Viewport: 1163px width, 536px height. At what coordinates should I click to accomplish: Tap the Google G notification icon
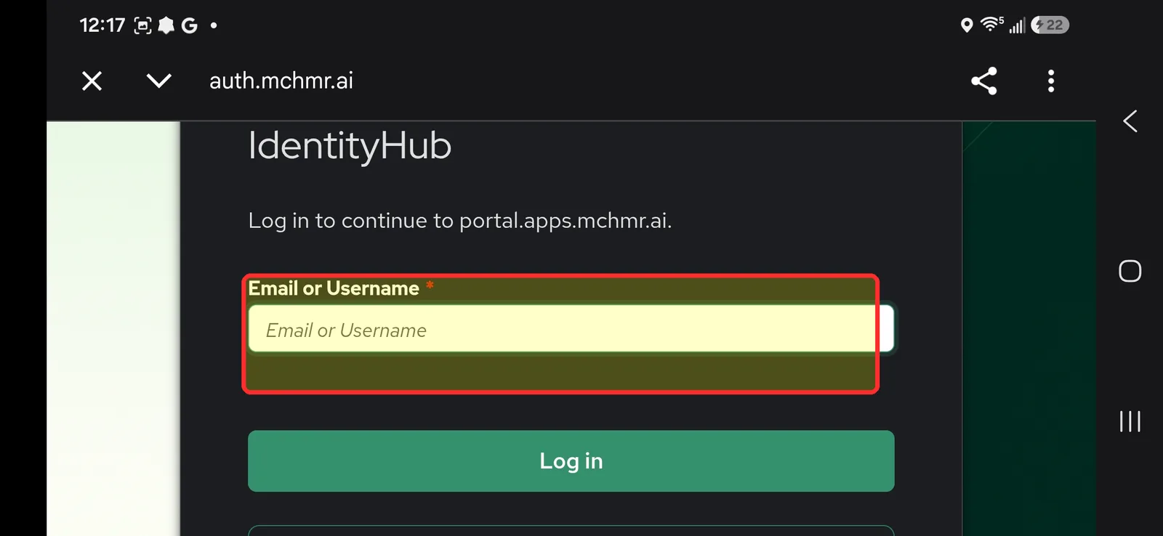click(x=190, y=25)
